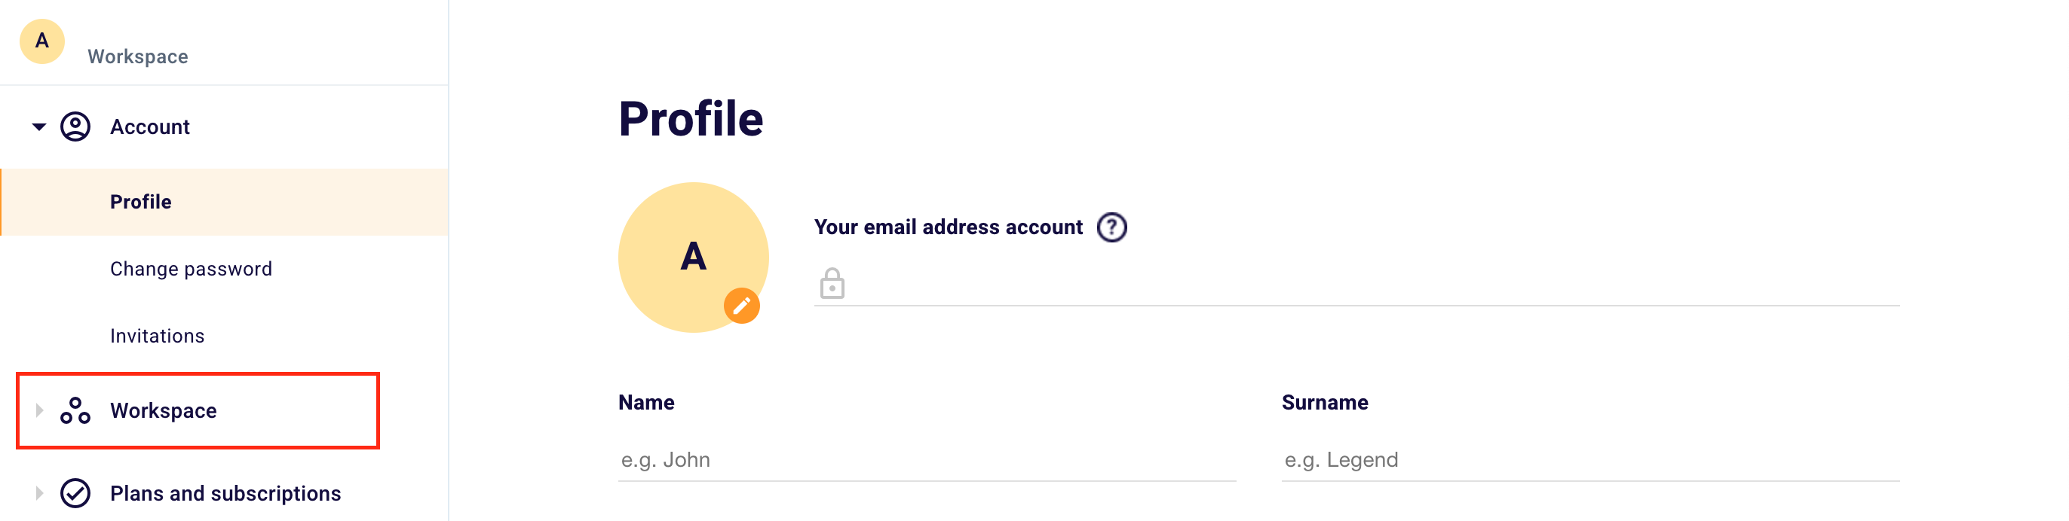This screenshot has height=521, width=2069.
Task: Select the Workspace sidebar section label
Action: 163,410
